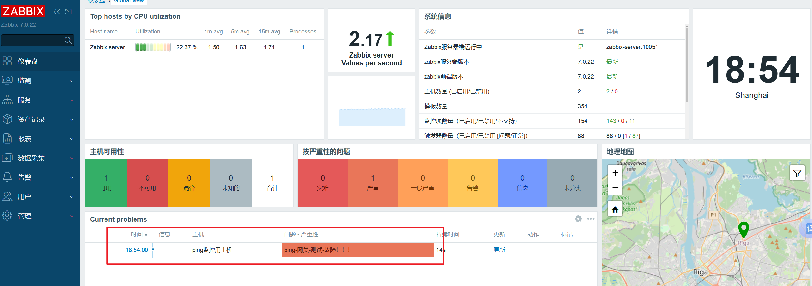The height and width of the screenshot is (286, 812).
Task: Reset the map to home view
Action: 615,210
